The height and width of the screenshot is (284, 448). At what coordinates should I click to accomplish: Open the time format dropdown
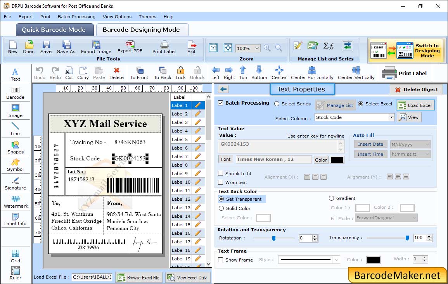427,154
